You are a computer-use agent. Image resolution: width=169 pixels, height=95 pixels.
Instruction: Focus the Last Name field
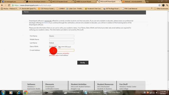(x=62, y=43)
